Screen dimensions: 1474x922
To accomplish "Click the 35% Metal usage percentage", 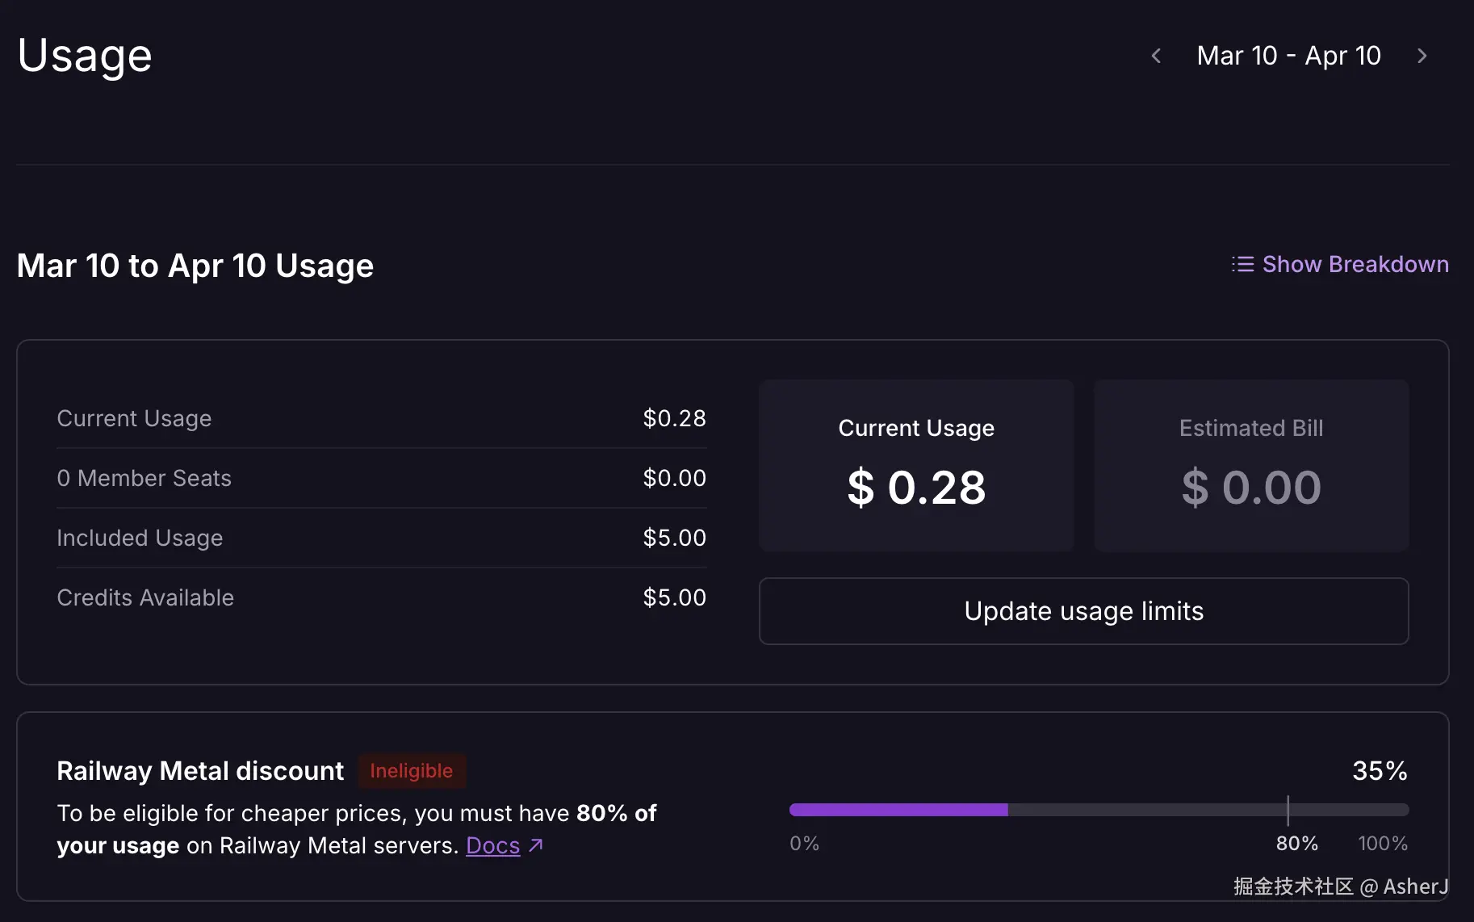I will pyautogui.click(x=1380, y=771).
